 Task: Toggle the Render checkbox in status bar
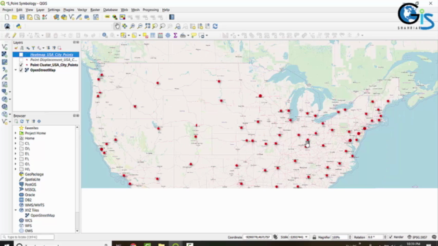[x=391, y=237]
